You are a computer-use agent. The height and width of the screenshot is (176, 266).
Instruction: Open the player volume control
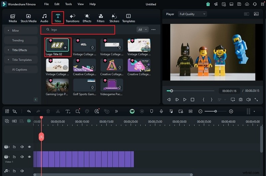[x=248, y=99]
